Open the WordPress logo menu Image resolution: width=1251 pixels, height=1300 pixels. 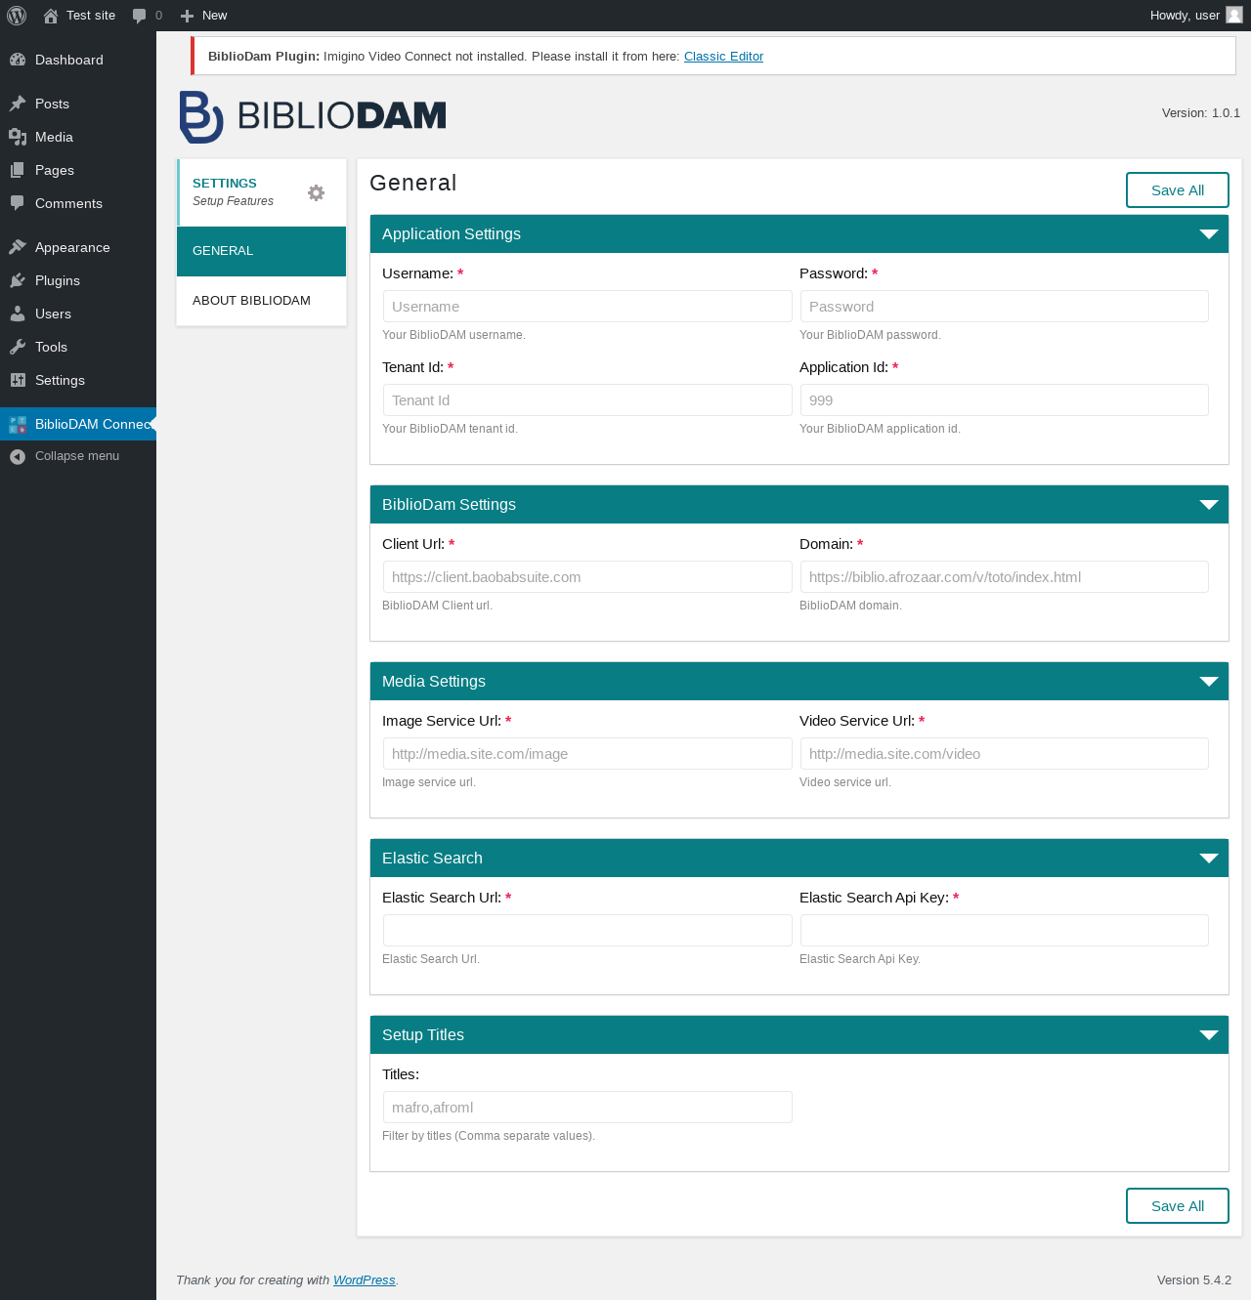[x=17, y=16]
